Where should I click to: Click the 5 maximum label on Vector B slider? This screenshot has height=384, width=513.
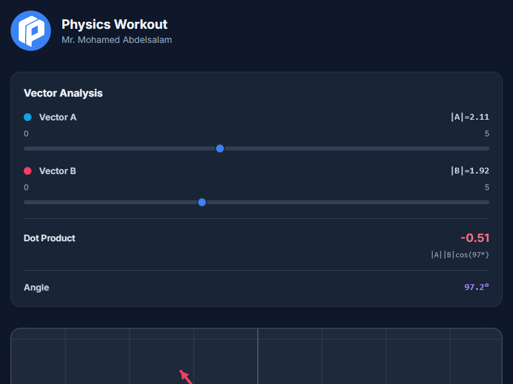tap(486, 187)
